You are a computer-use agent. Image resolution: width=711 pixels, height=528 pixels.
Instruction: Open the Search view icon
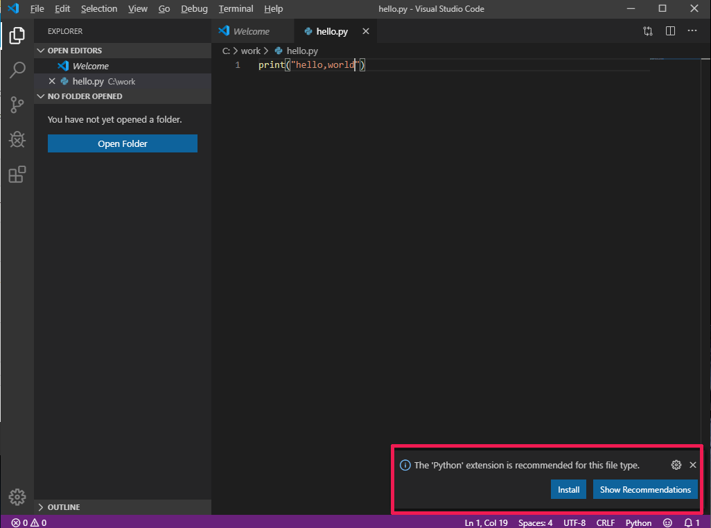17,70
